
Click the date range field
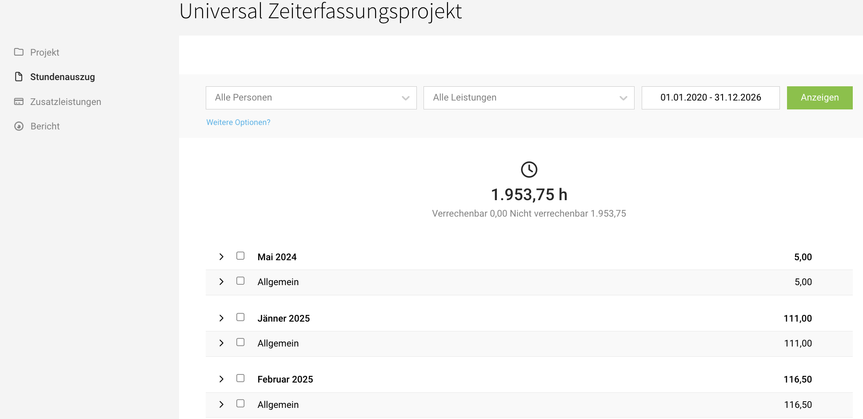710,98
